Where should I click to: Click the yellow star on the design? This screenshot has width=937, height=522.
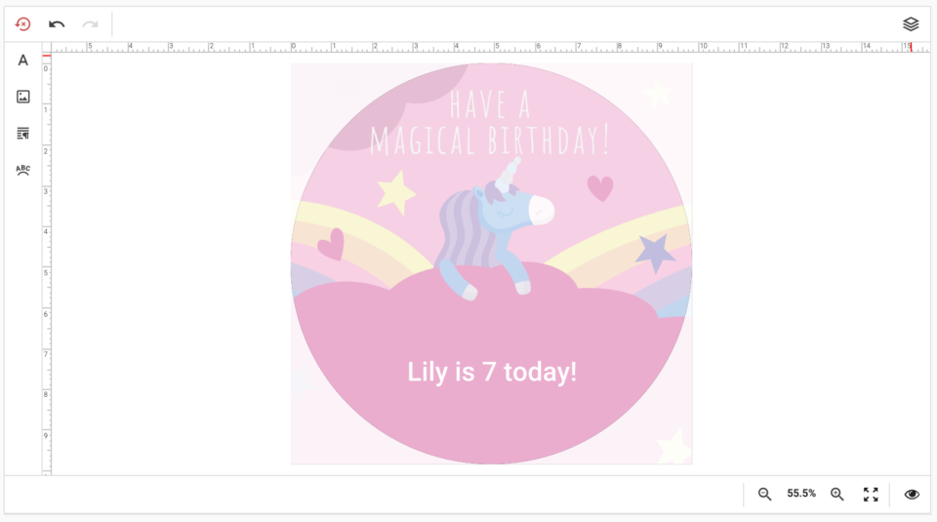click(395, 192)
